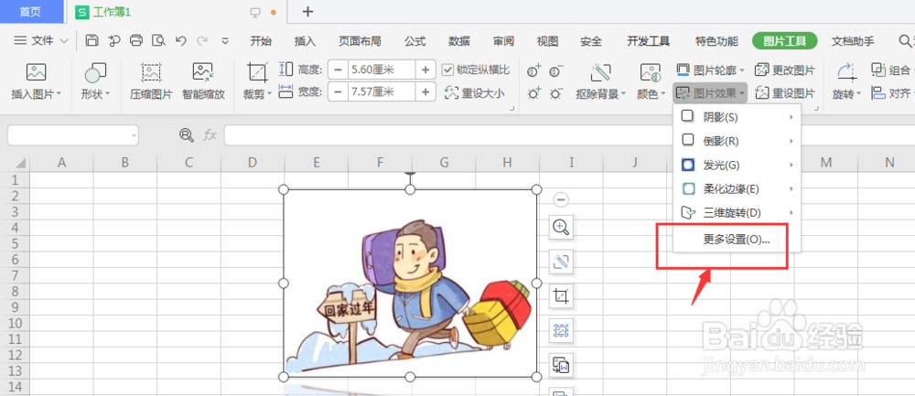Switch to the 数据 ribbon tab
This screenshot has width=915, height=396.
point(459,41)
